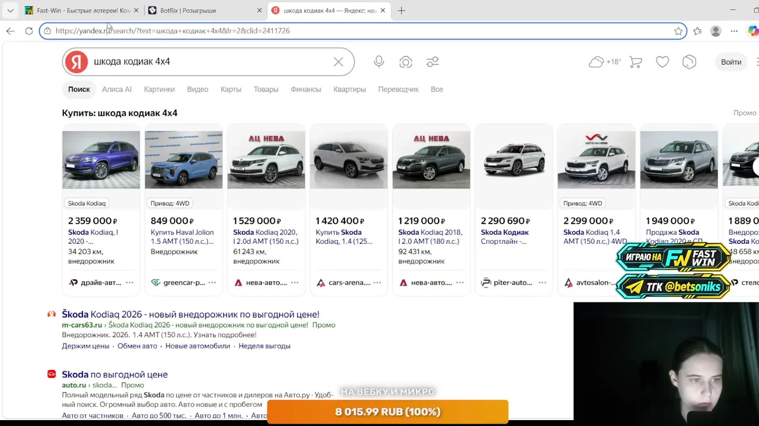The height and width of the screenshot is (426, 759).
Task: Select Видео tab
Action: click(x=197, y=89)
